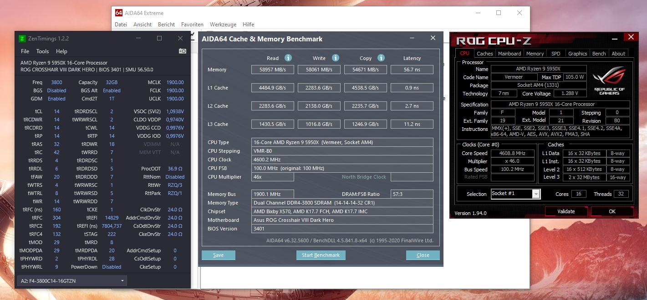Click the CPU Clock field 4600.2 MHz
The width and height of the screenshot is (647, 300).
click(x=342, y=160)
